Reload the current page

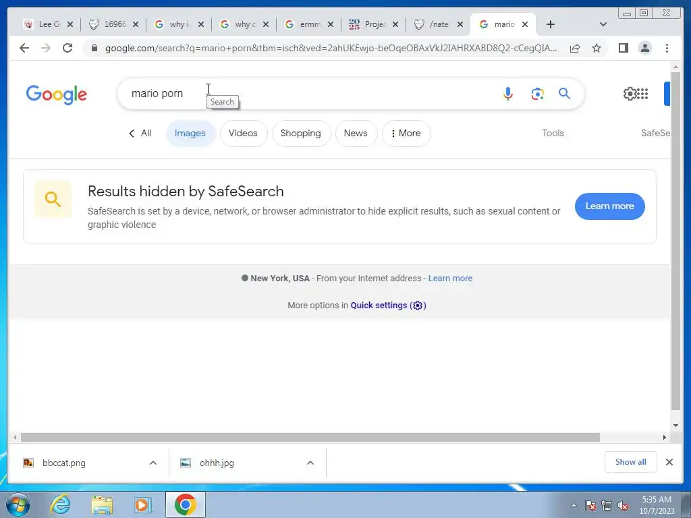(x=67, y=48)
